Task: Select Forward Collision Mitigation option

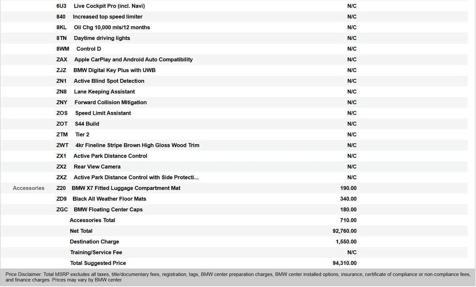Action: [110, 102]
